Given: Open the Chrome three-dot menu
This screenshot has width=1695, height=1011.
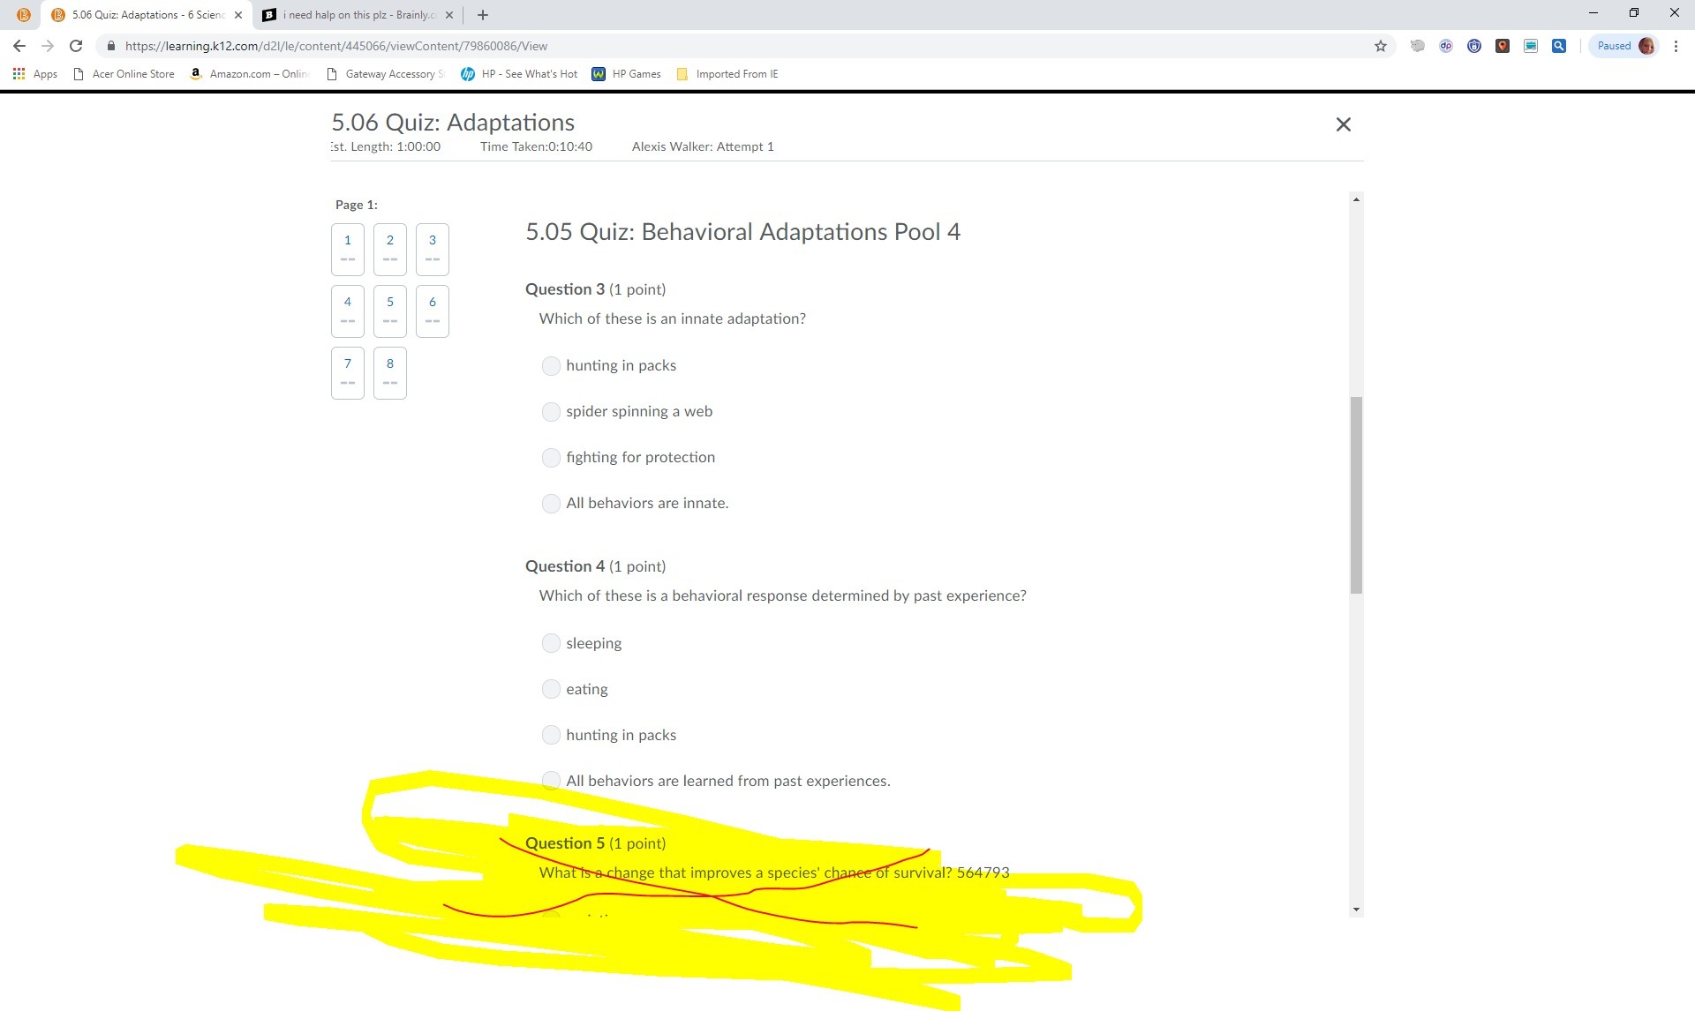Looking at the screenshot, I should click(x=1676, y=46).
